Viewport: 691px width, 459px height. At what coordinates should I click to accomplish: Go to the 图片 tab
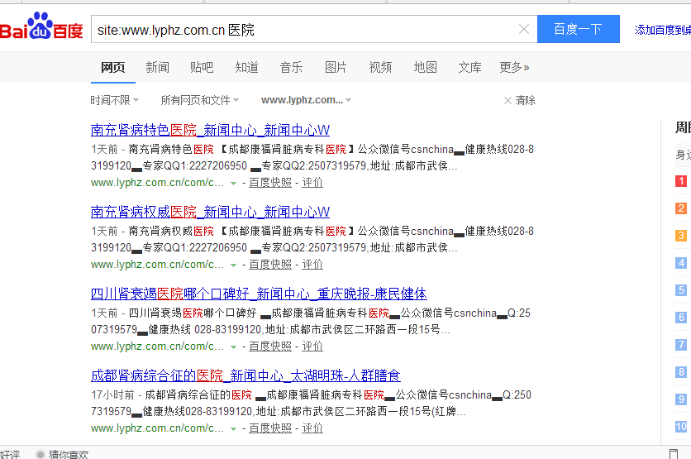click(336, 67)
